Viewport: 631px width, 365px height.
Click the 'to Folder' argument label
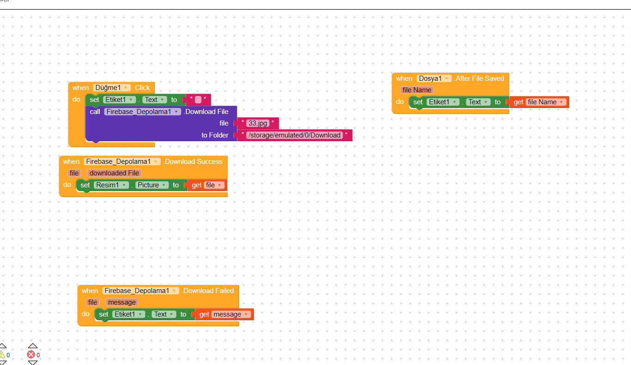pos(215,135)
